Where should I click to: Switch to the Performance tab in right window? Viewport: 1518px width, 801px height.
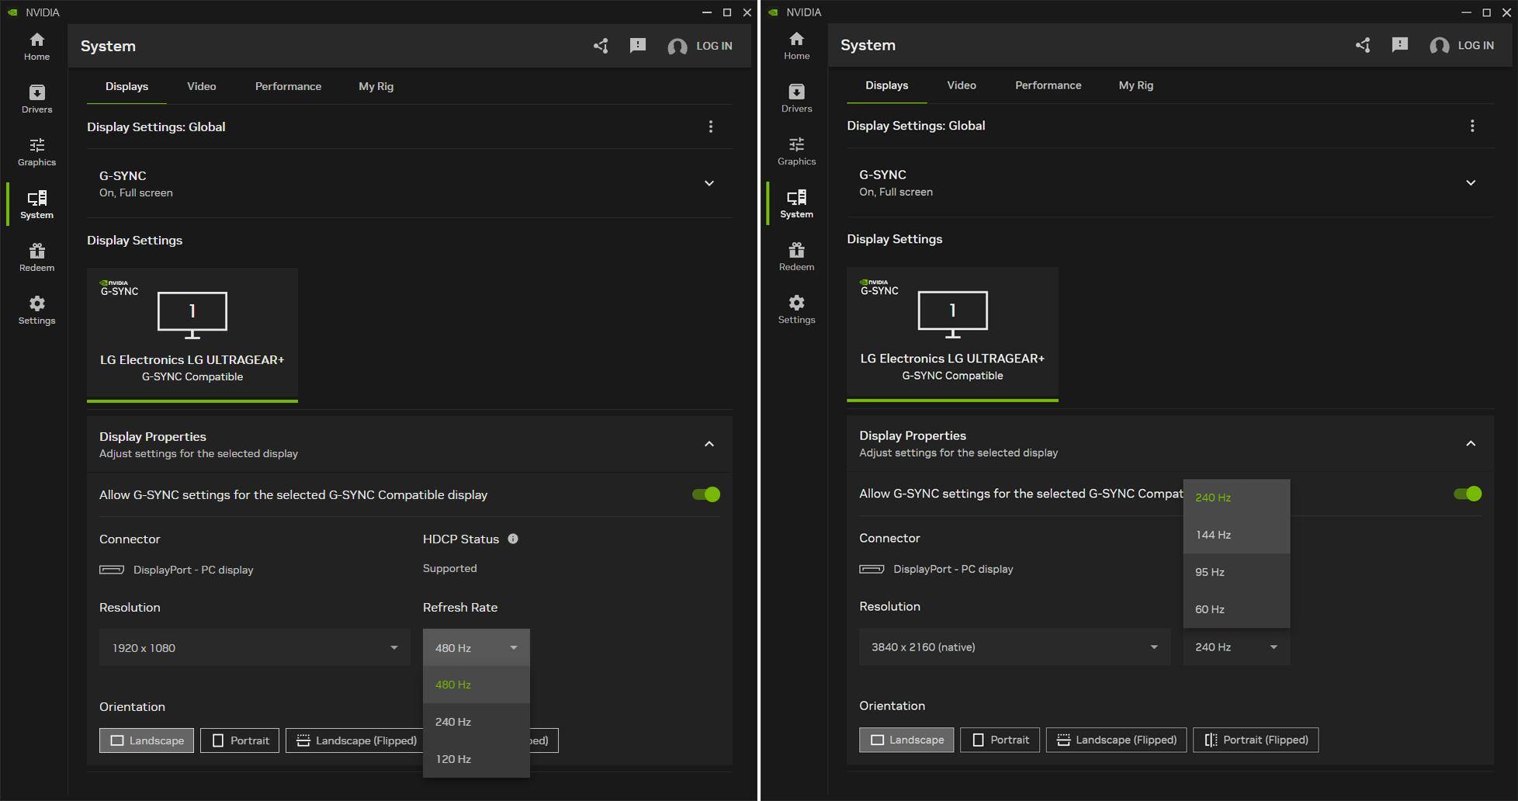tap(1048, 85)
